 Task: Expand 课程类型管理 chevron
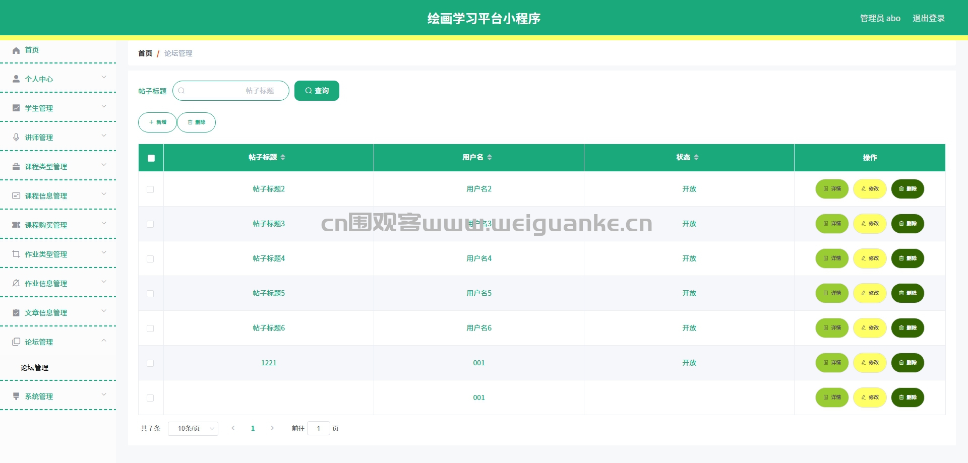pyautogui.click(x=104, y=165)
